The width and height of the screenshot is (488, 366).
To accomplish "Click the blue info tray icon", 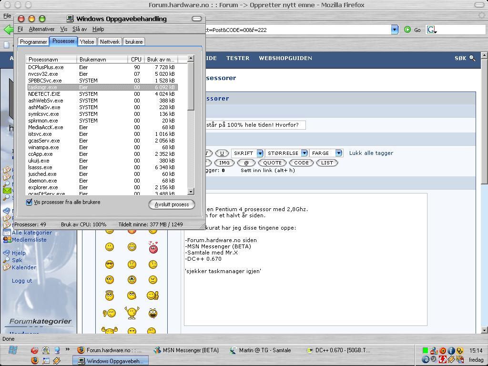I will coord(451,351).
